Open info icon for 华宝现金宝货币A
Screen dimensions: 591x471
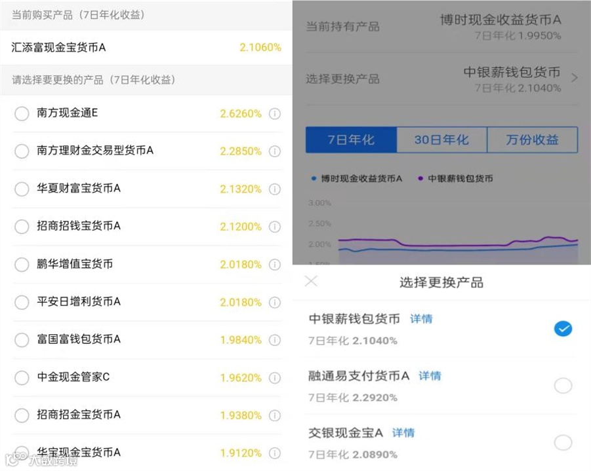click(275, 453)
